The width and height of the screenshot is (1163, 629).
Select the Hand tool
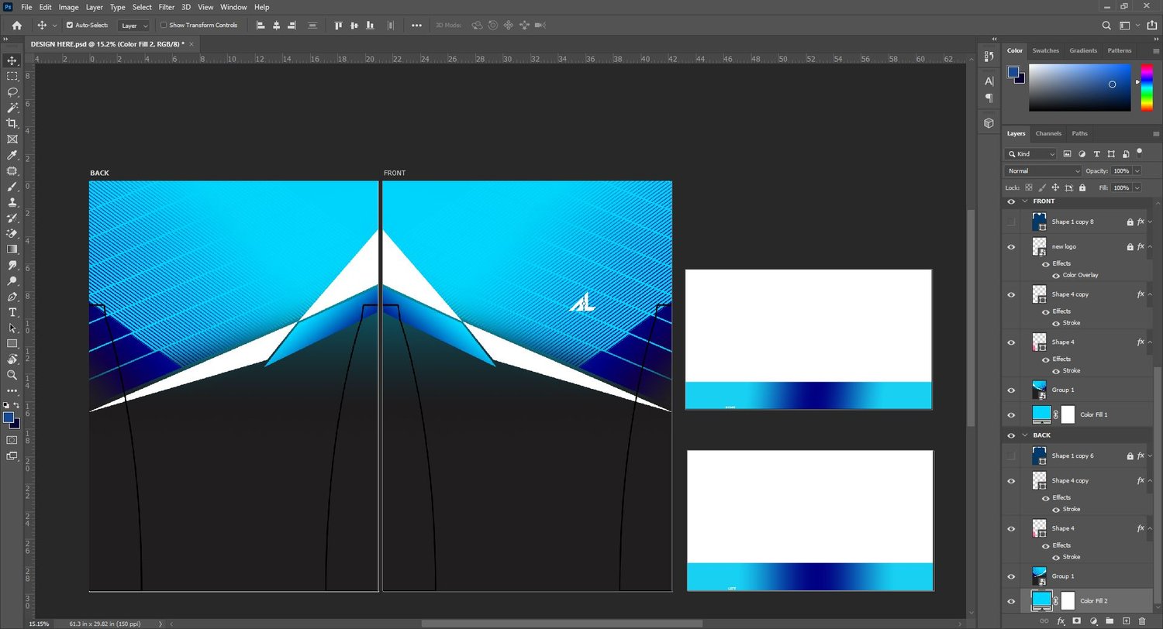pyautogui.click(x=12, y=359)
